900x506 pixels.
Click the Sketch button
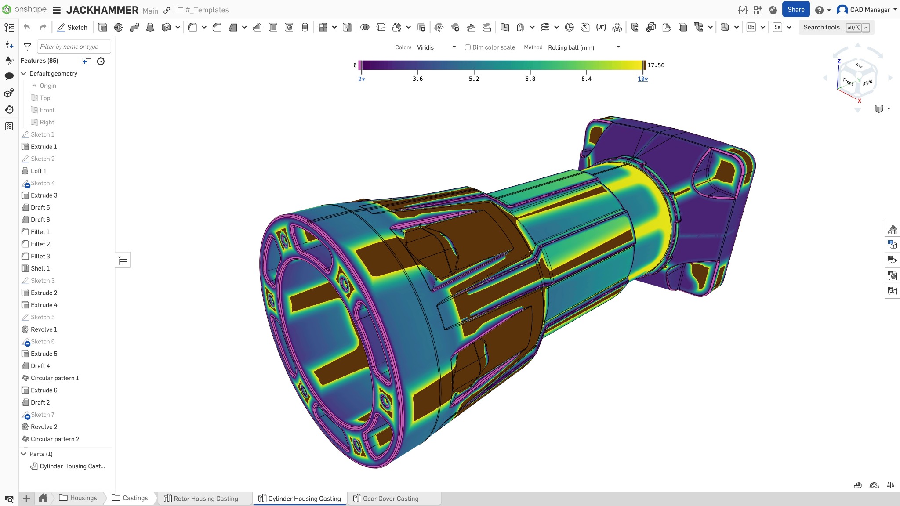(x=73, y=27)
